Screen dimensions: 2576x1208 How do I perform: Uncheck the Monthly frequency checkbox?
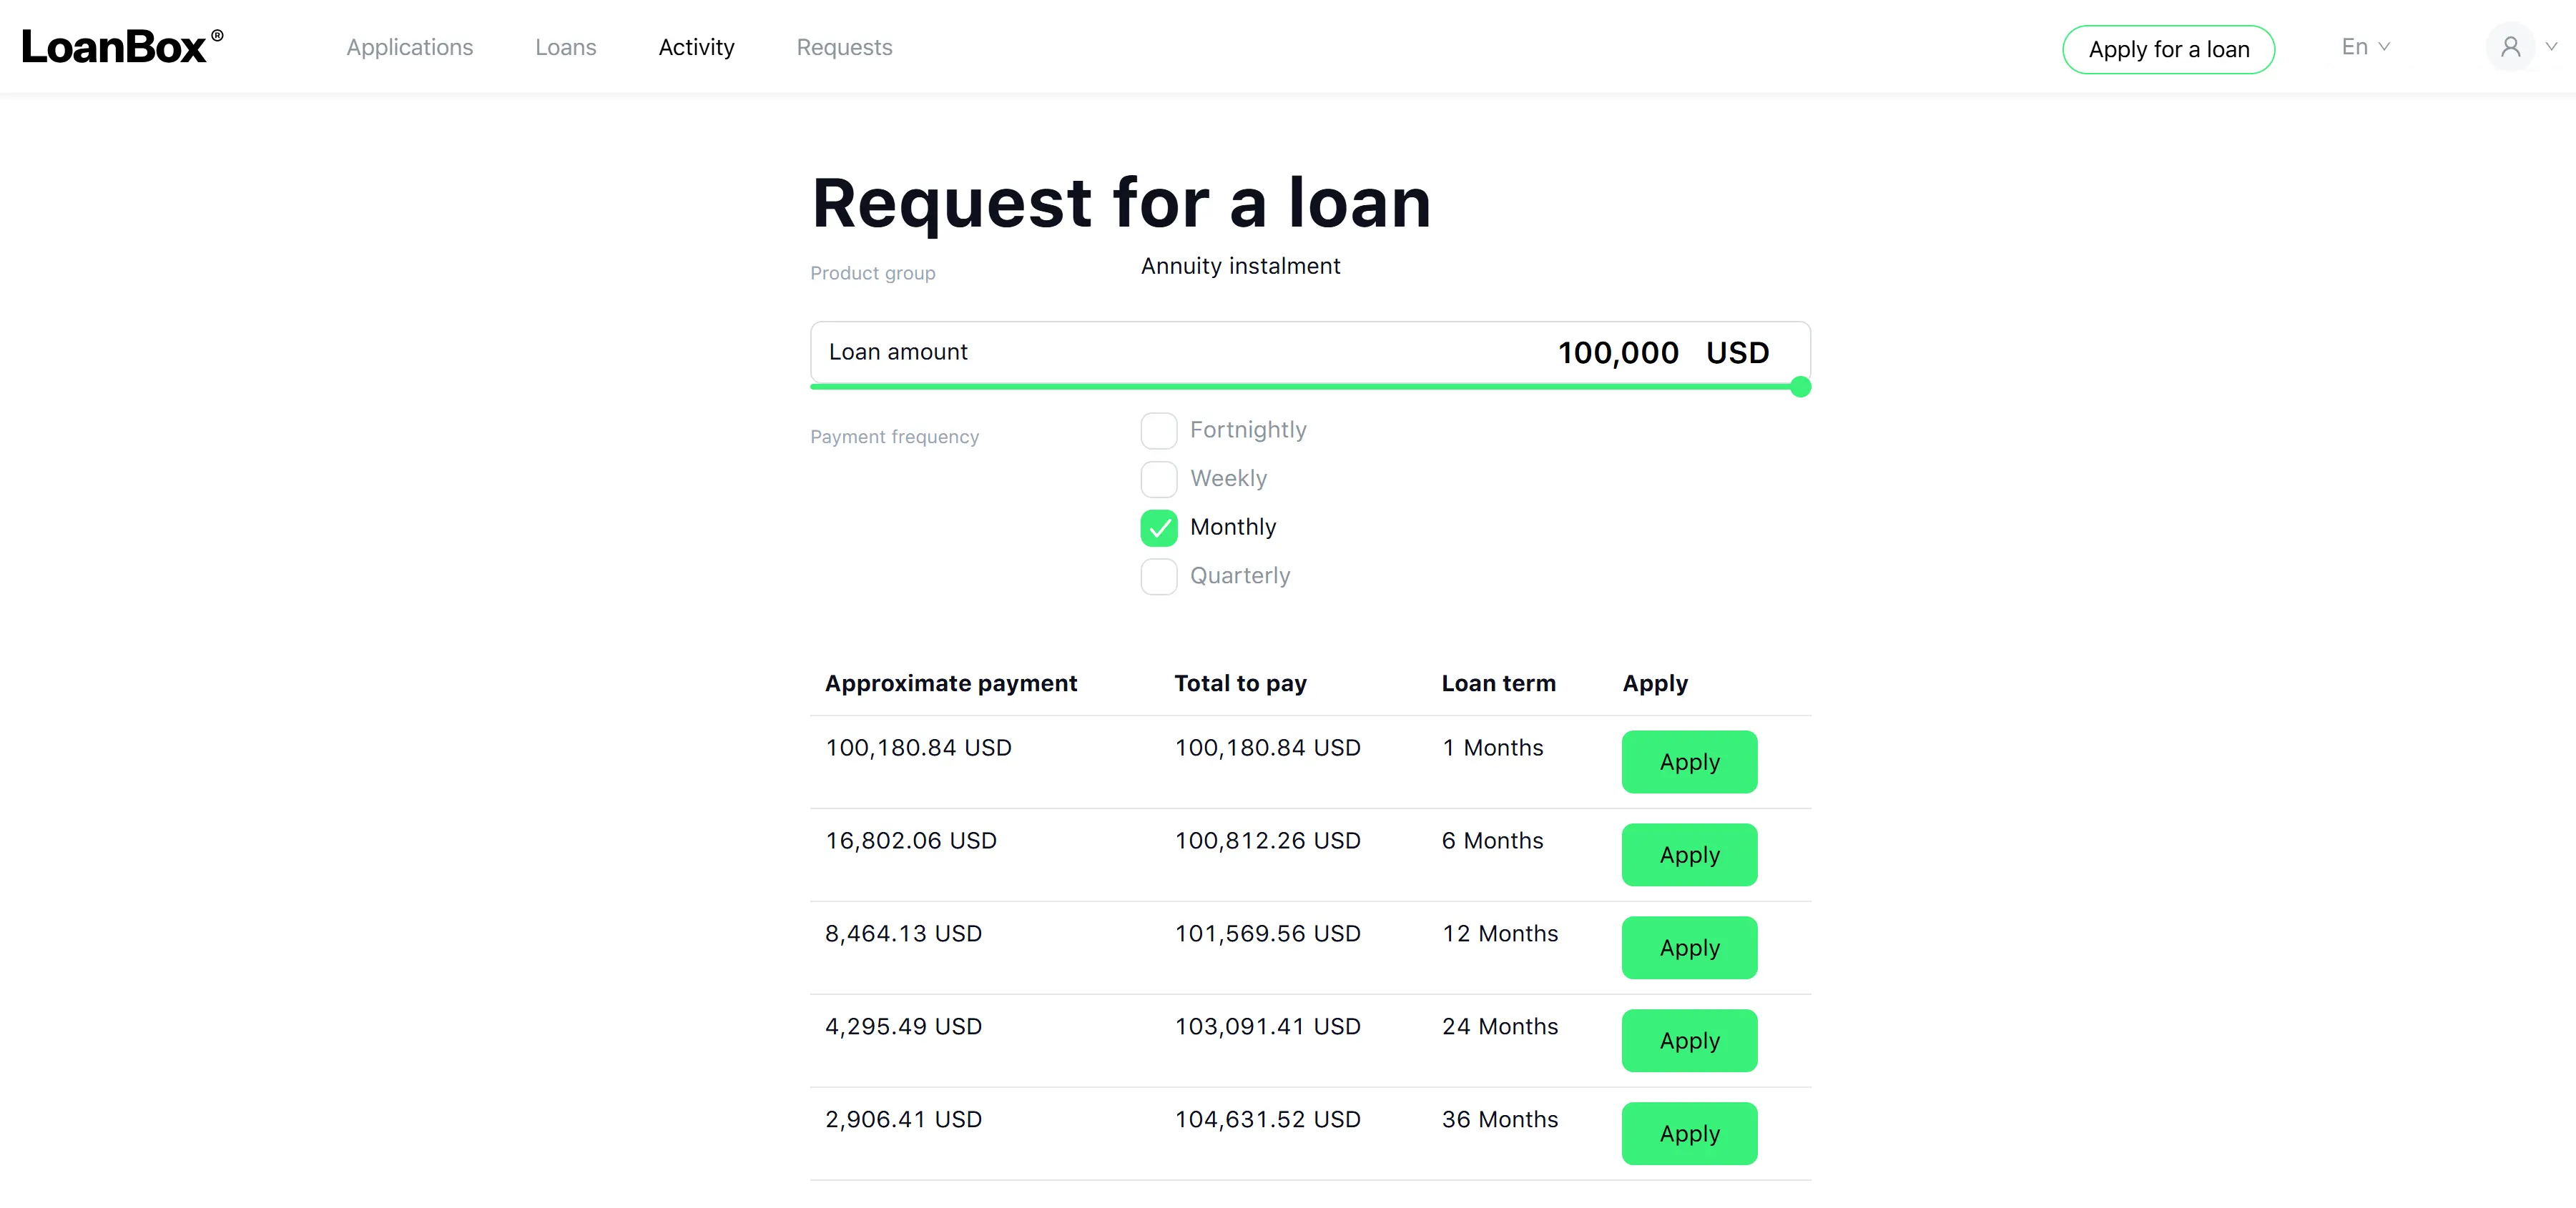pyautogui.click(x=1159, y=528)
